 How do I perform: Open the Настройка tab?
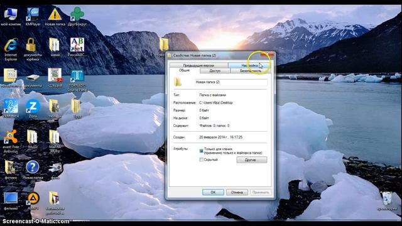click(x=249, y=65)
